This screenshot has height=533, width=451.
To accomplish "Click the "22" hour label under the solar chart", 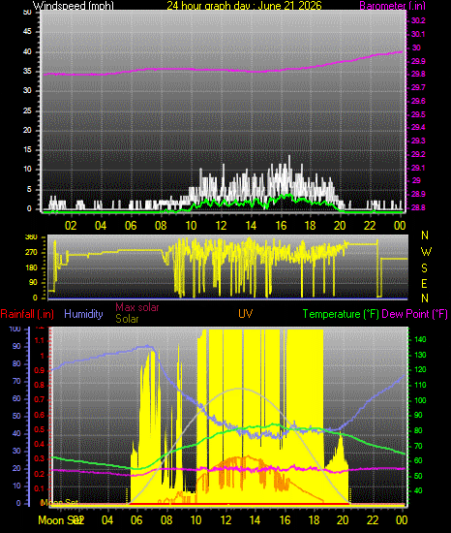I will pyautogui.click(x=373, y=520).
